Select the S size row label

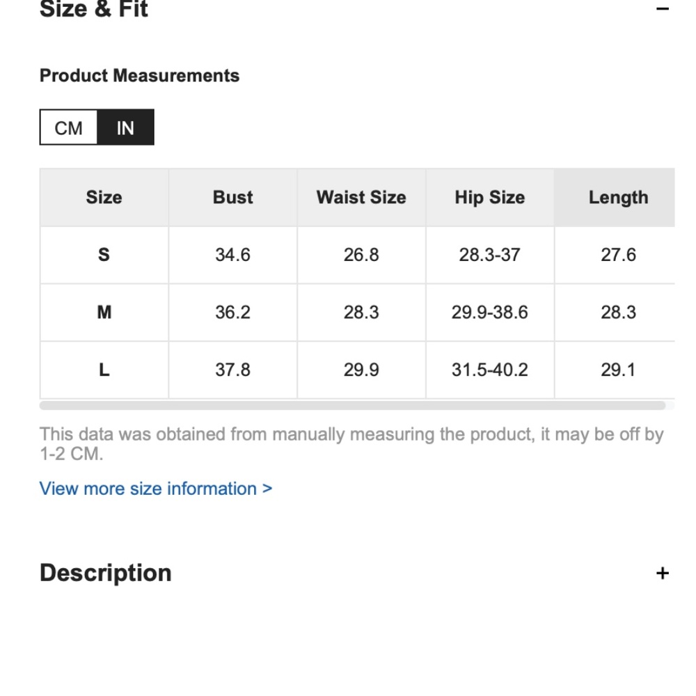click(104, 255)
